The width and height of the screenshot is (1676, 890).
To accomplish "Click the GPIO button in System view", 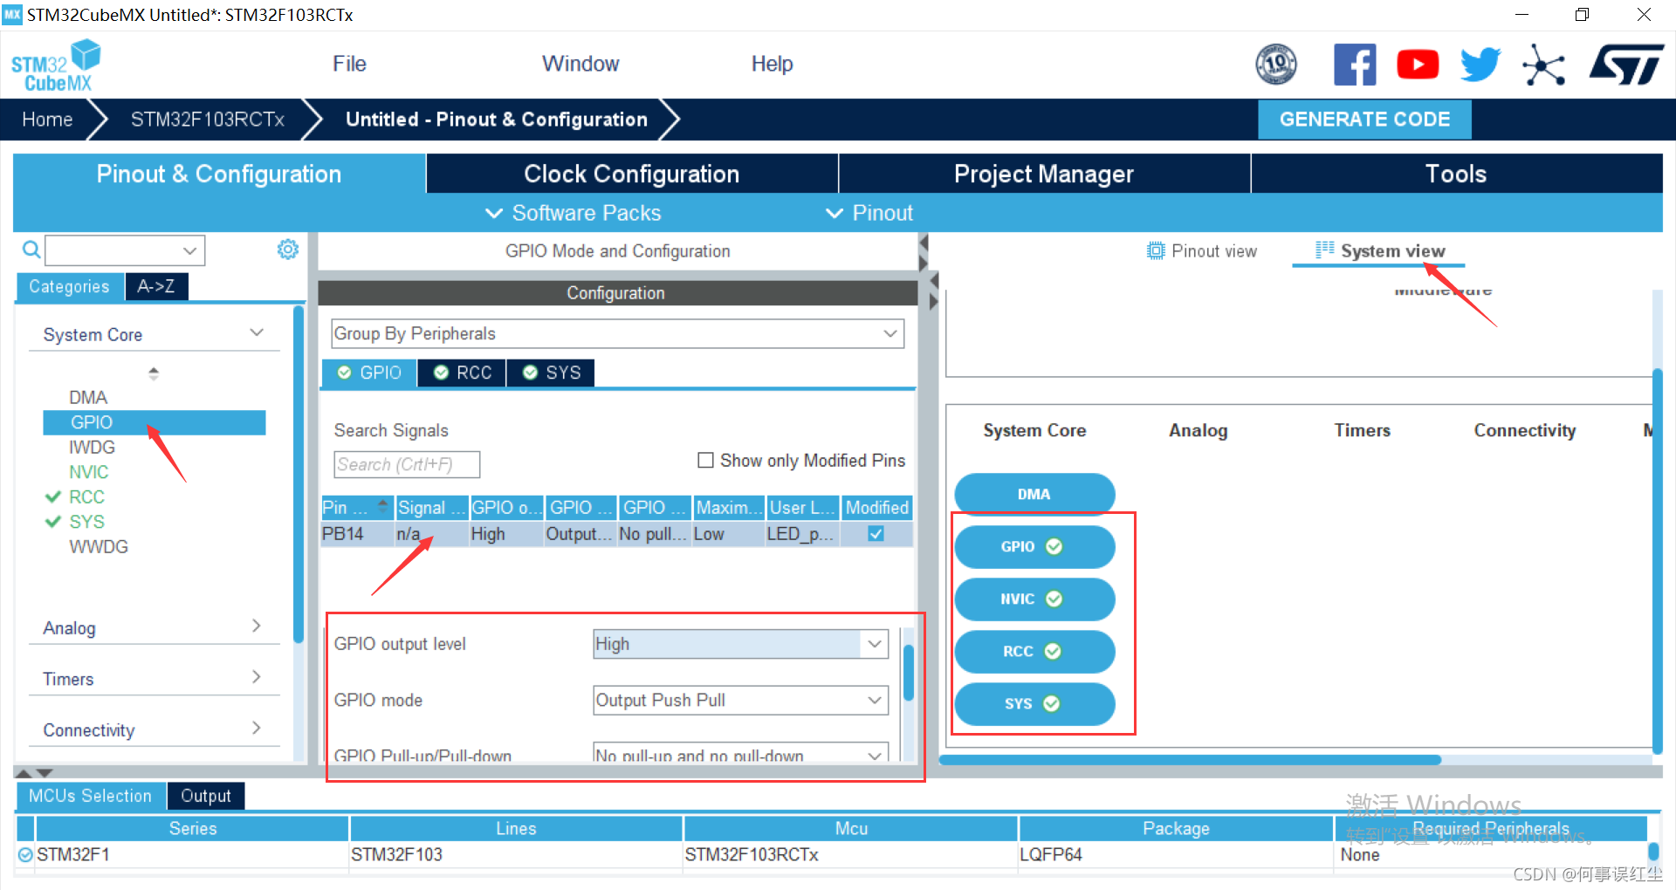I will [1034, 546].
